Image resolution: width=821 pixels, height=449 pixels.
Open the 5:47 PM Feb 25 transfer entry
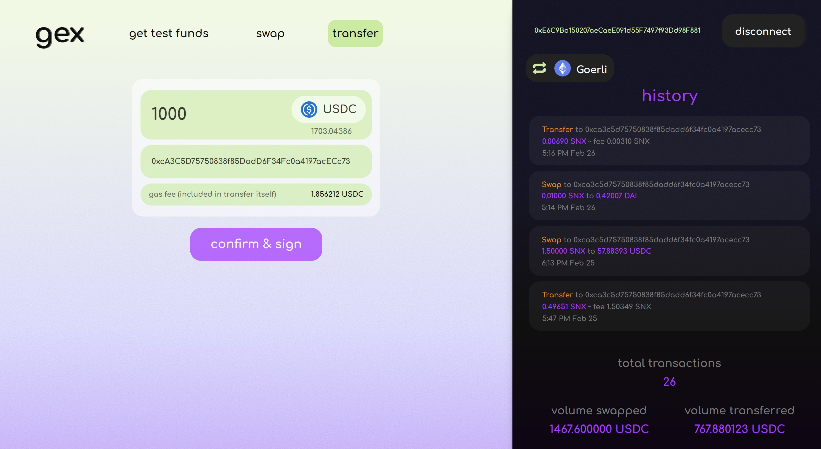[x=669, y=306]
